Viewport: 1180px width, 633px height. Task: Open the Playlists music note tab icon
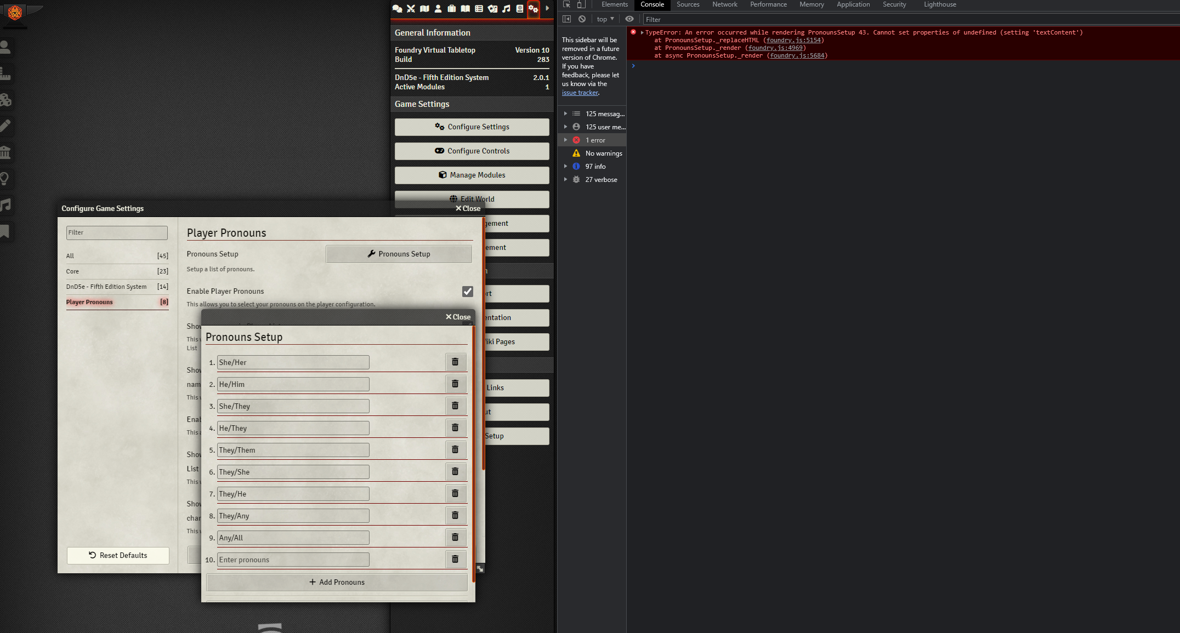[x=506, y=8]
